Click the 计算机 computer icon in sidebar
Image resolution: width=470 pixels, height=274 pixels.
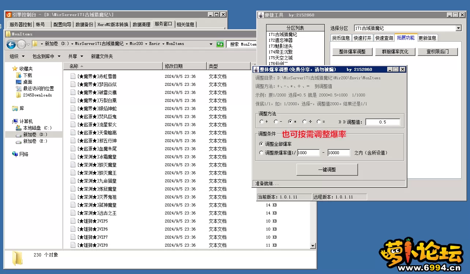tap(15, 121)
